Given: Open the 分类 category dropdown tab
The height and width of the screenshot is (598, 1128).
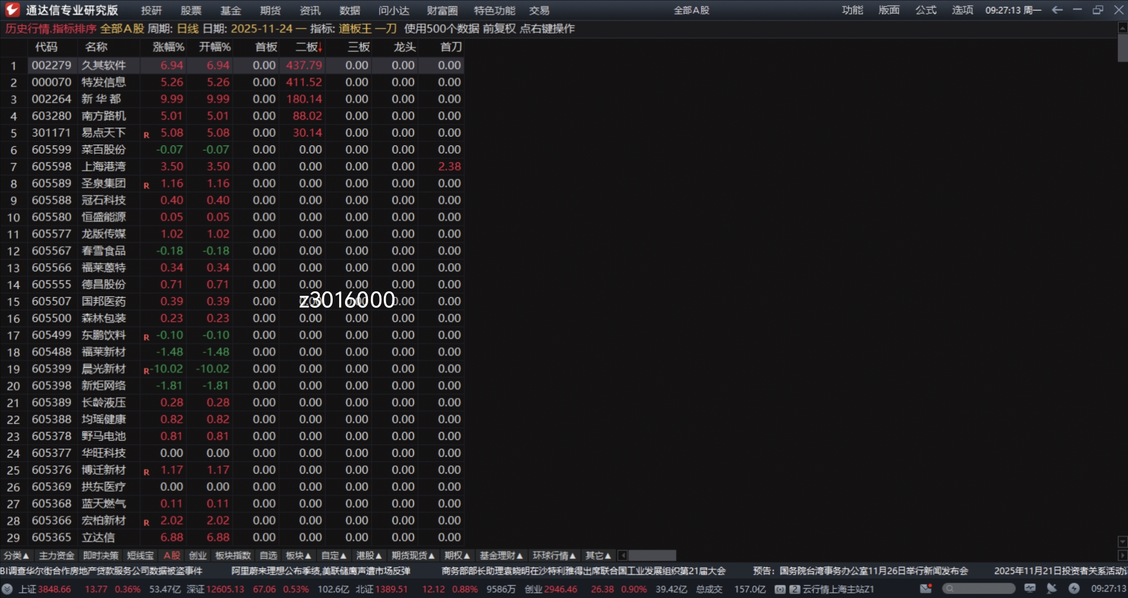Looking at the screenshot, I should (16, 556).
